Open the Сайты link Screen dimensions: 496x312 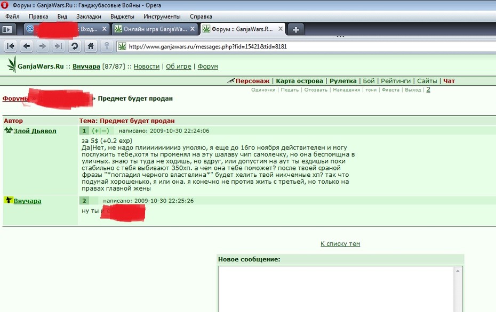click(427, 81)
